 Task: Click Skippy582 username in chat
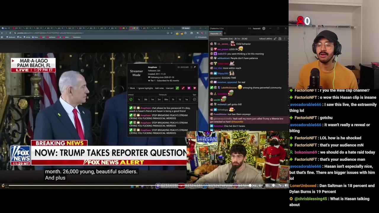pyautogui.click(x=223, y=73)
